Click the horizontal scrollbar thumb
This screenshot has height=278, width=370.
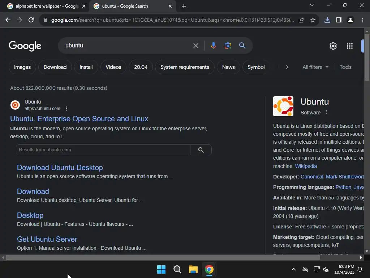click(163, 257)
